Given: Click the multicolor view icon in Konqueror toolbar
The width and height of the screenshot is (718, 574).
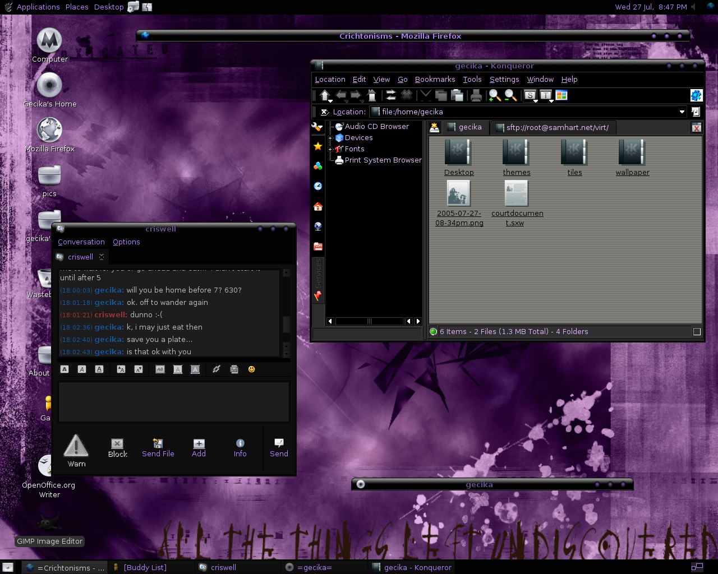Looking at the screenshot, I should click(561, 95).
